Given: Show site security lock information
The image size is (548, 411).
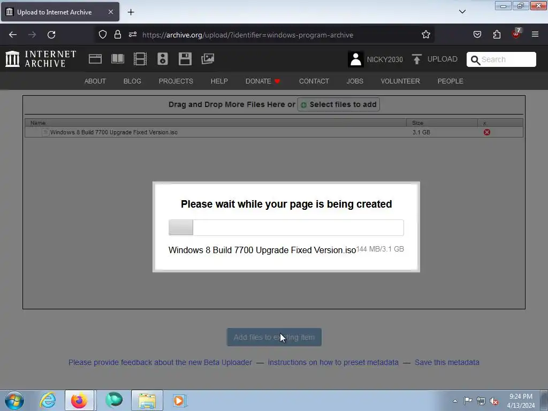Looking at the screenshot, I should (118, 35).
